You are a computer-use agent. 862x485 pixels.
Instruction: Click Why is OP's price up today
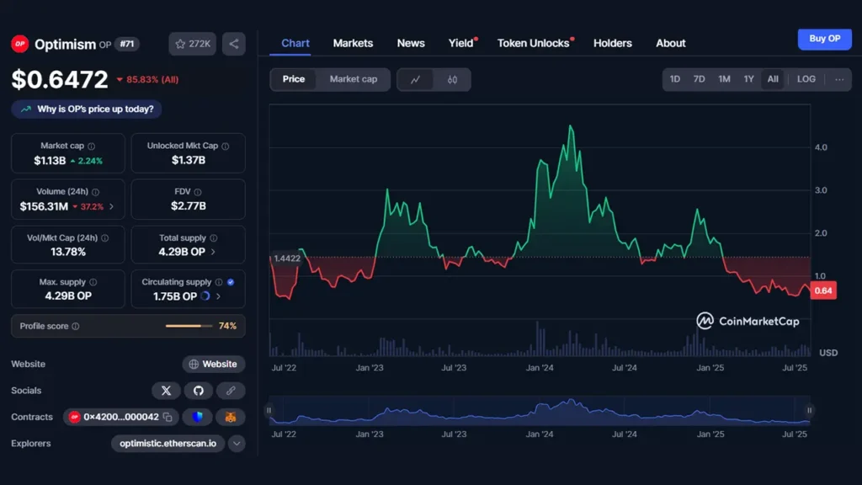coord(87,109)
